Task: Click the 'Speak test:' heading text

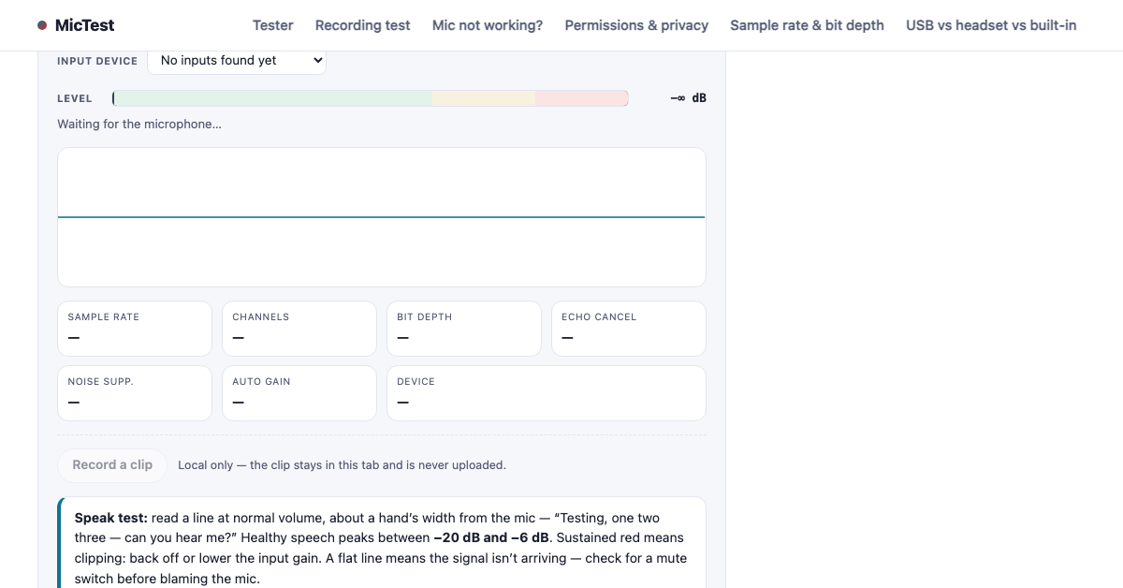Action: point(111,518)
